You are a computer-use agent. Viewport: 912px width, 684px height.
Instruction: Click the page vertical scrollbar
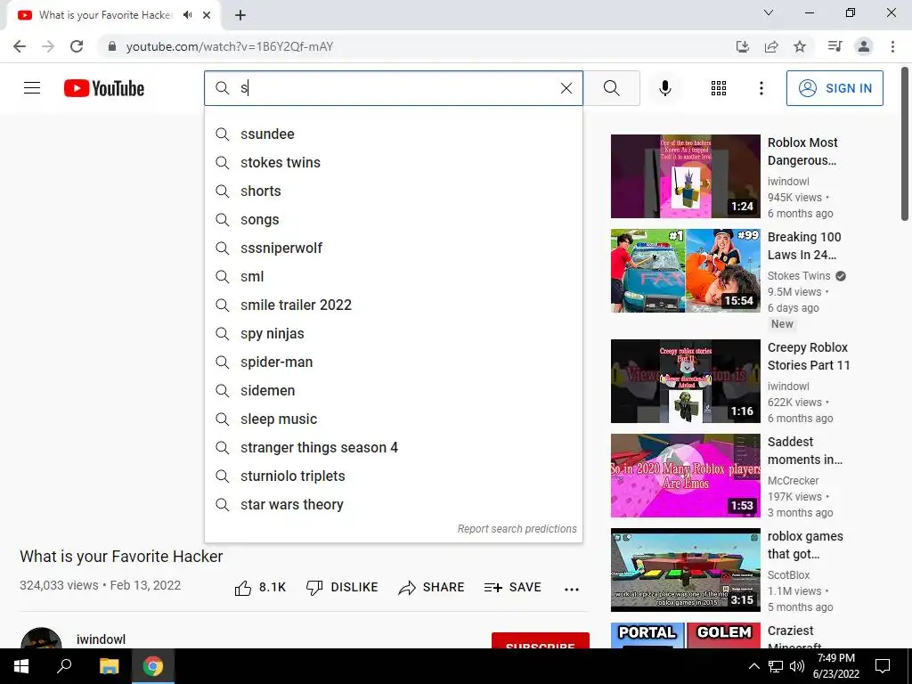tap(905, 144)
